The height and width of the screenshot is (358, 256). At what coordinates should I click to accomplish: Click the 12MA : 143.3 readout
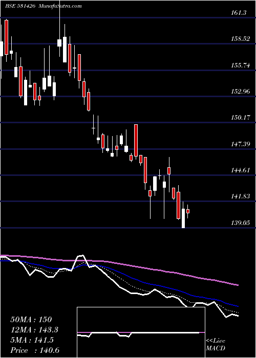pos(34,330)
